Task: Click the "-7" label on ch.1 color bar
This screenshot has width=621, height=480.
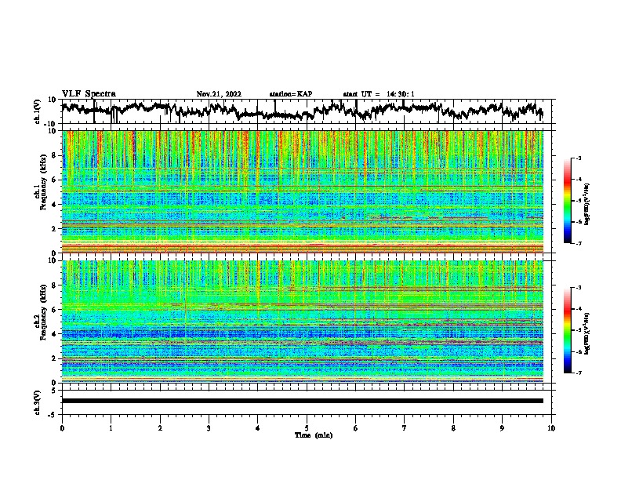Action: point(579,243)
